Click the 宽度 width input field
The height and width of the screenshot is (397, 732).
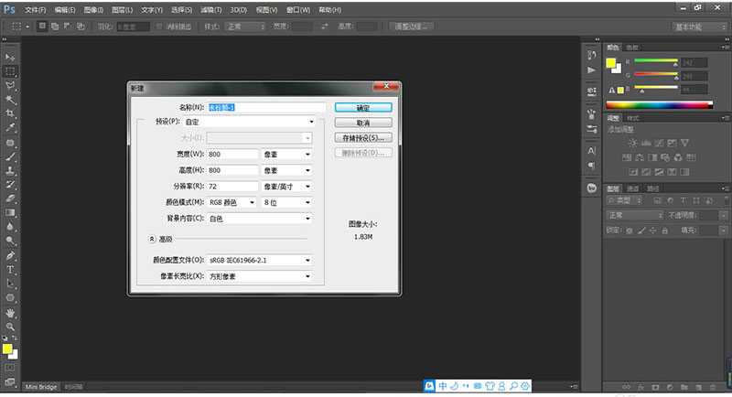[232, 154]
